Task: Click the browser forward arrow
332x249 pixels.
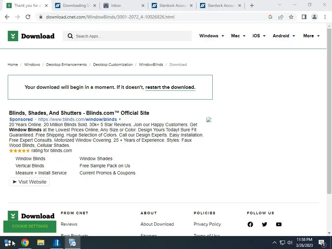Action: point(18,17)
